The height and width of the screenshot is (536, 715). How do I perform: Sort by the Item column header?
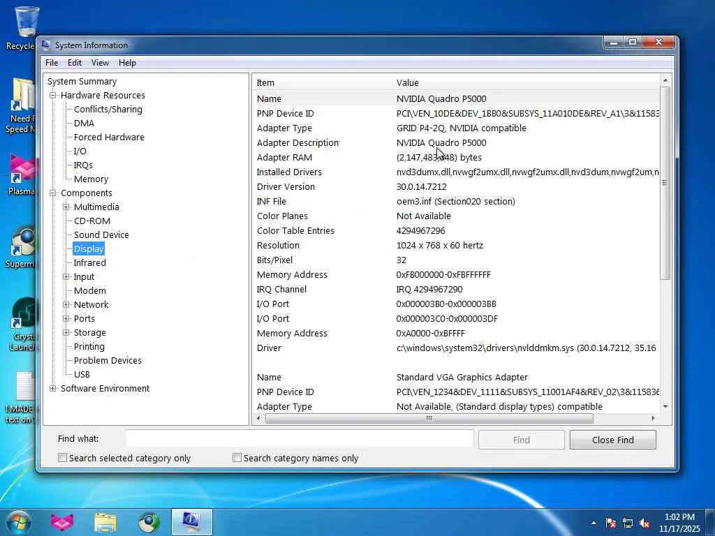pos(321,82)
